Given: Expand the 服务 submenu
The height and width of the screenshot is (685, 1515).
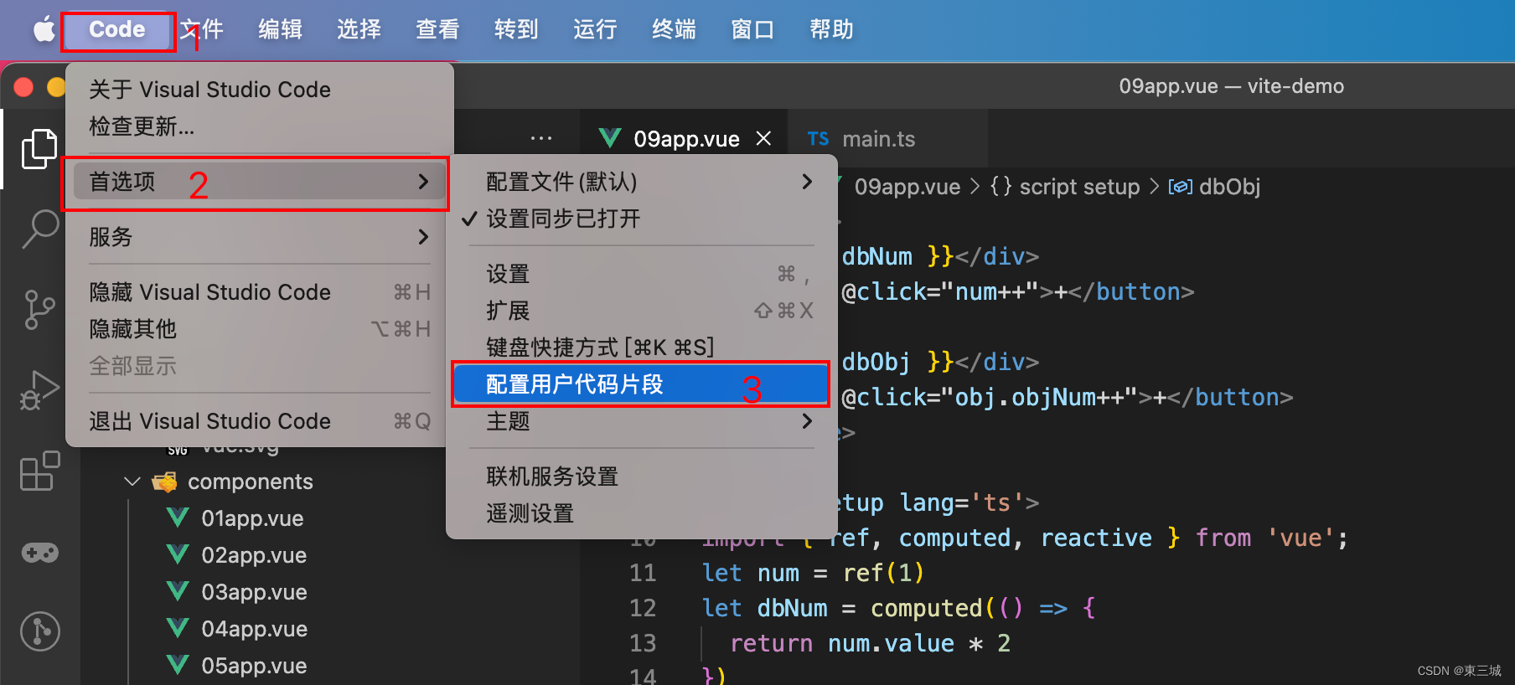Looking at the screenshot, I should 260,237.
